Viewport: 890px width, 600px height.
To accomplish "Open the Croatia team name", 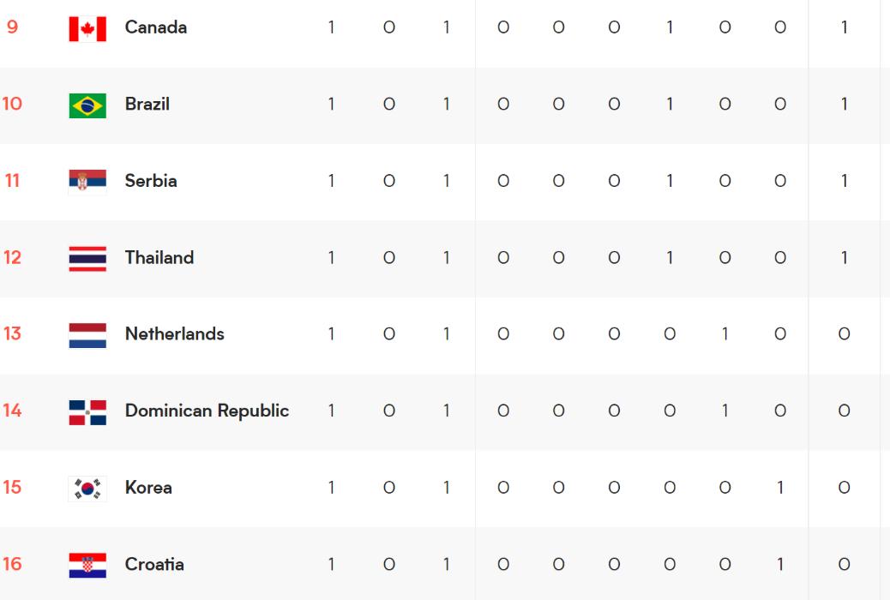I will point(154,564).
